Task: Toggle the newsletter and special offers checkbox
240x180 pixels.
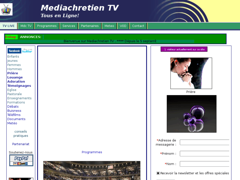Action: click(x=158, y=173)
